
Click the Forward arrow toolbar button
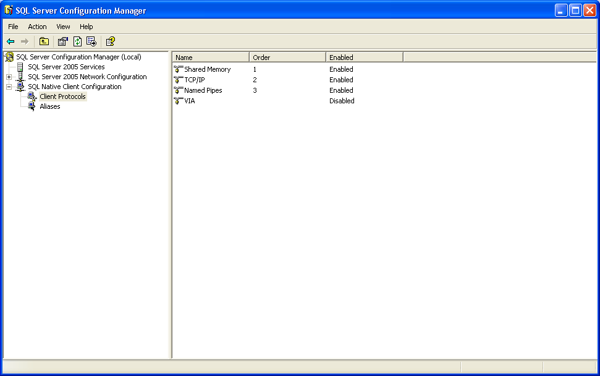click(x=25, y=41)
